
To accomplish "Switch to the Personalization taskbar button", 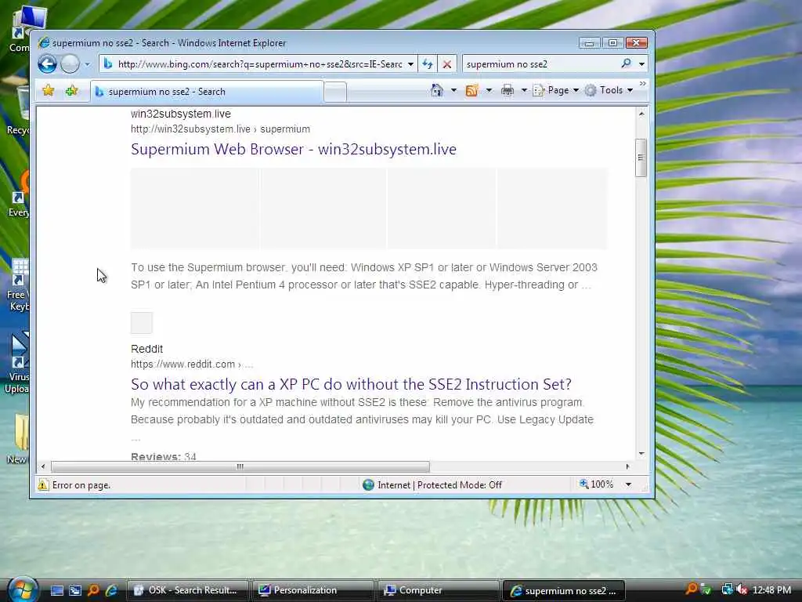I will tap(312, 590).
